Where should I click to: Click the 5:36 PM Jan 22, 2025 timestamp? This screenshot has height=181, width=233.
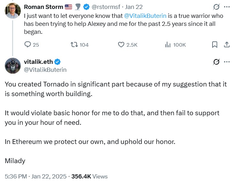tap(35, 176)
